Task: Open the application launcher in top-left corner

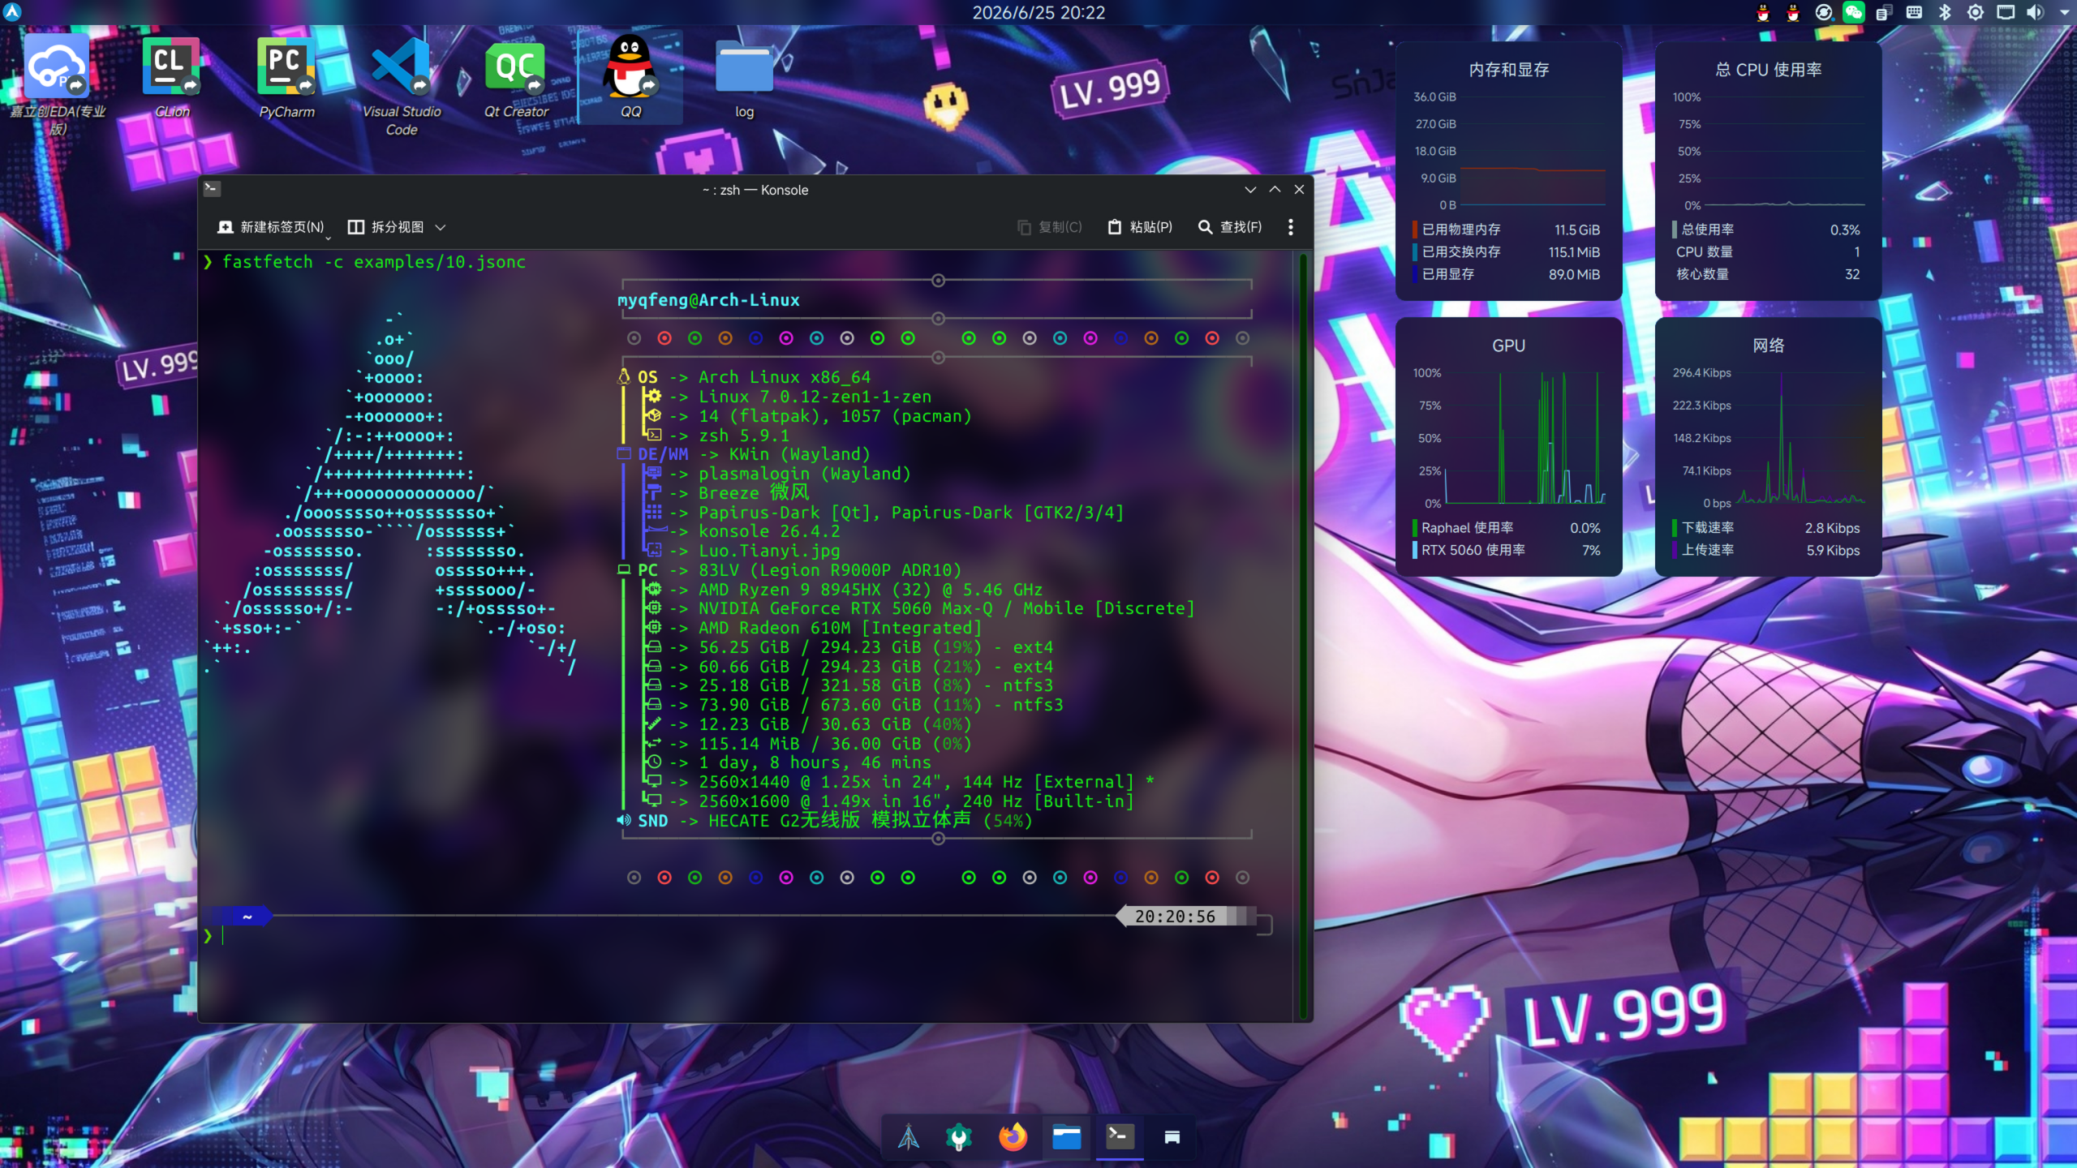Action: click(x=12, y=12)
